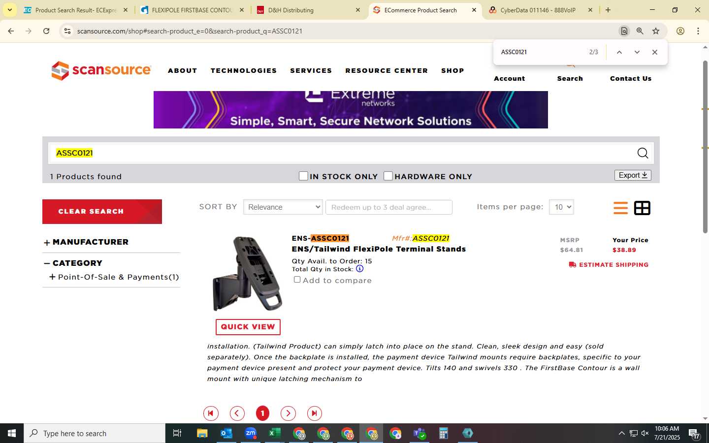Reload the page with refresh icon

coord(46,31)
